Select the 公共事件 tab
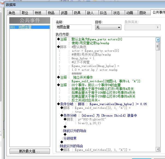This screenshot has width=165, height=159. click(x=158, y=13)
